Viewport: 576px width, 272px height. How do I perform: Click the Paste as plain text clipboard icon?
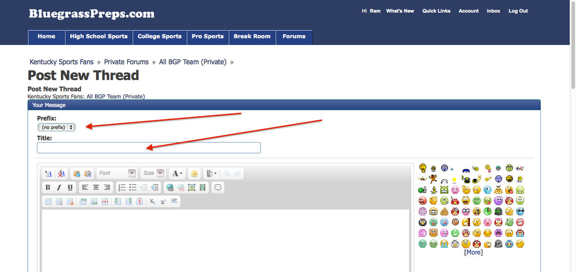tap(77, 174)
